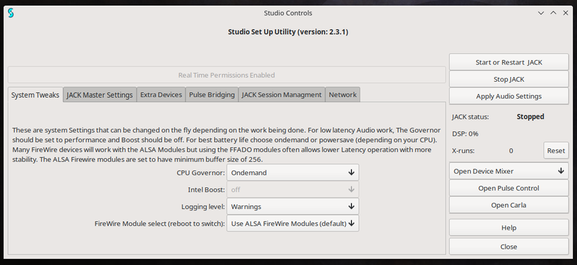Go to the Network tab
Viewport: 577px width, 265px height.
pyautogui.click(x=343, y=95)
